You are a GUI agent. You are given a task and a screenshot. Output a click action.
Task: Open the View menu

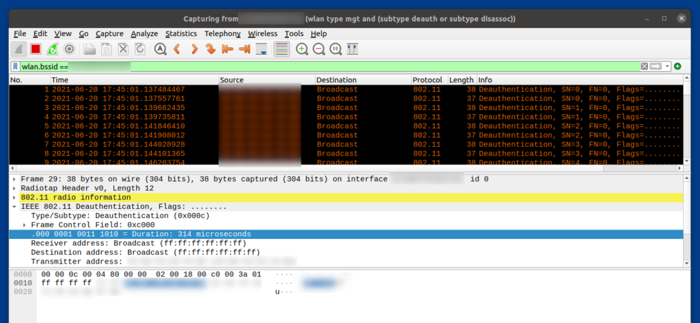[63, 33]
